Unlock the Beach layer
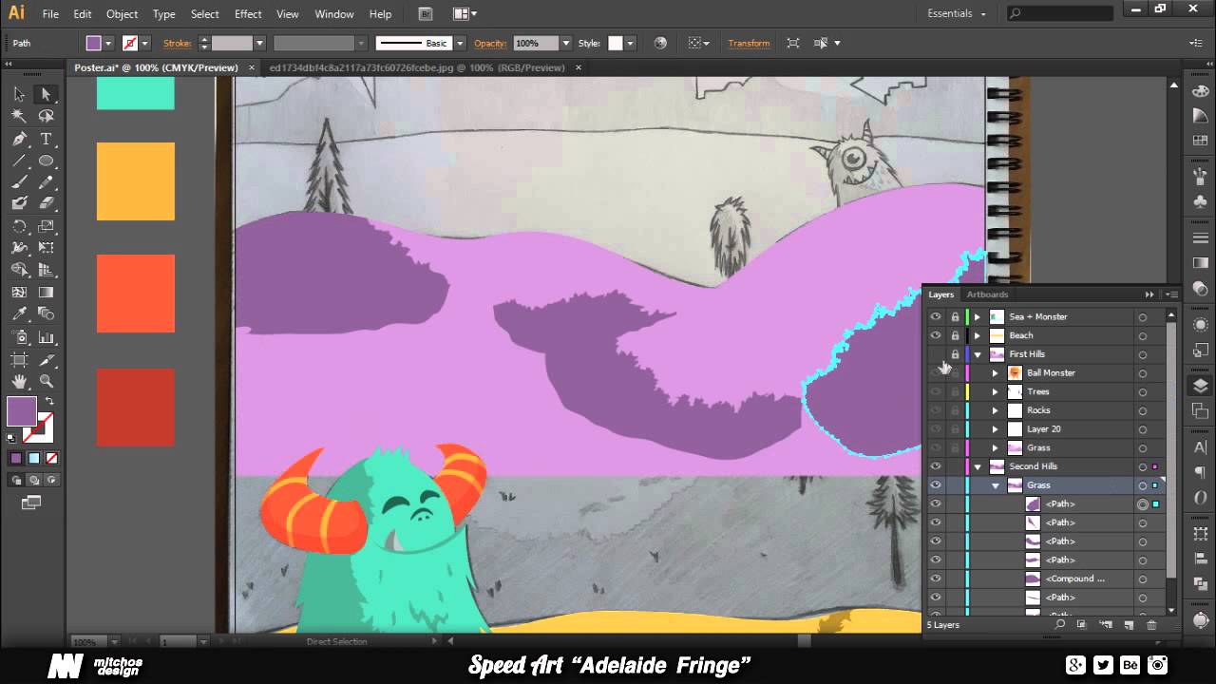This screenshot has width=1216, height=684. (955, 335)
